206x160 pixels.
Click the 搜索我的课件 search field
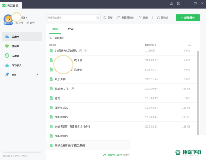pos(73,18)
